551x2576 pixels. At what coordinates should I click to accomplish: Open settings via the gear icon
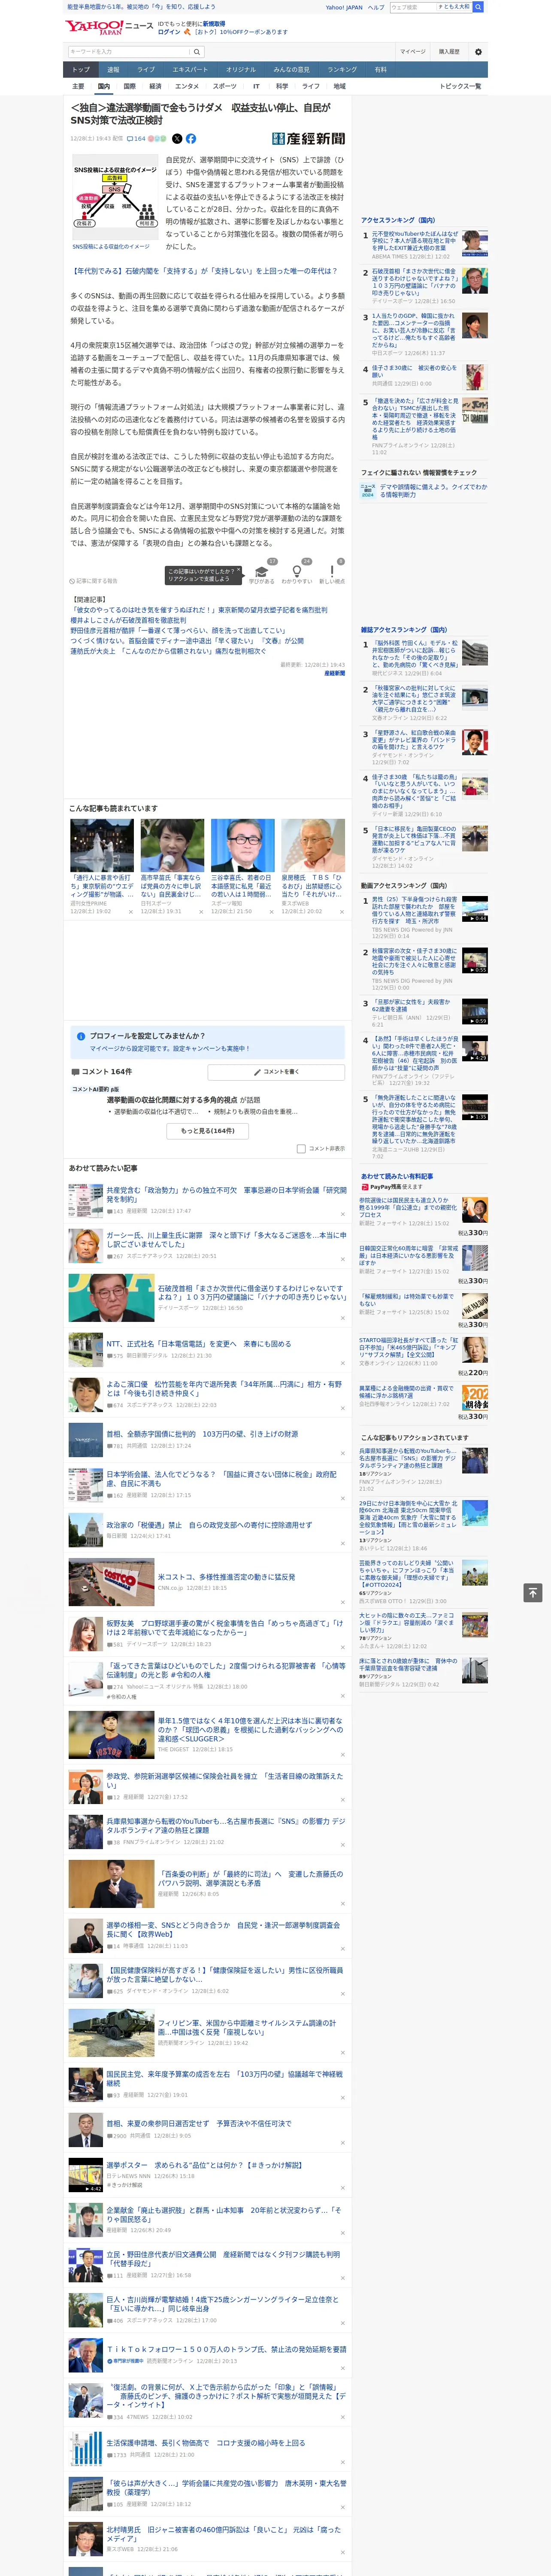(478, 52)
